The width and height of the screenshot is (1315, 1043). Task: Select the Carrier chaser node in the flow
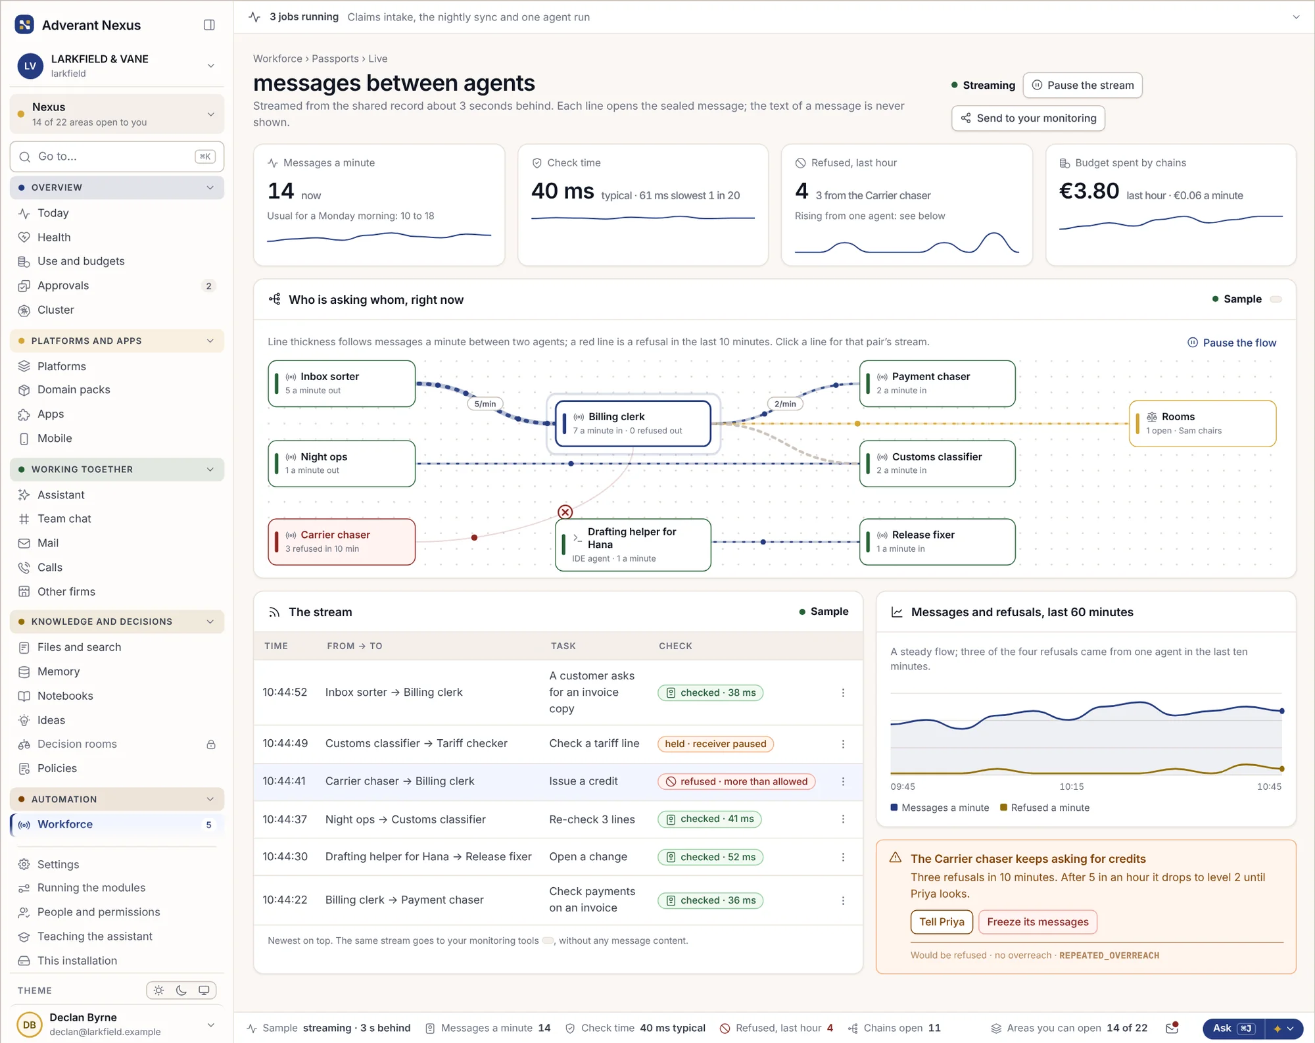(342, 542)
